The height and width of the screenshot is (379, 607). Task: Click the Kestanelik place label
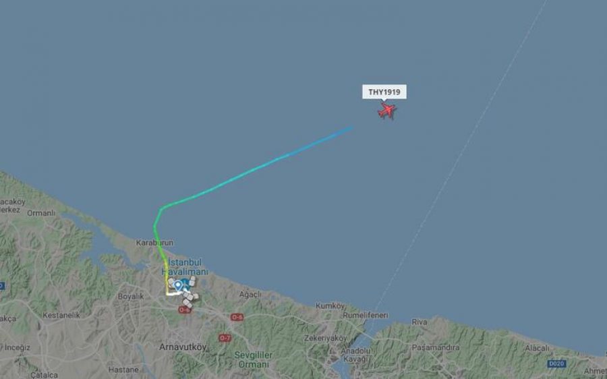pos(61,315)
